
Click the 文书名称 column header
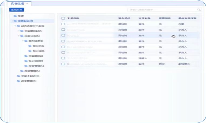coord(73,18)
